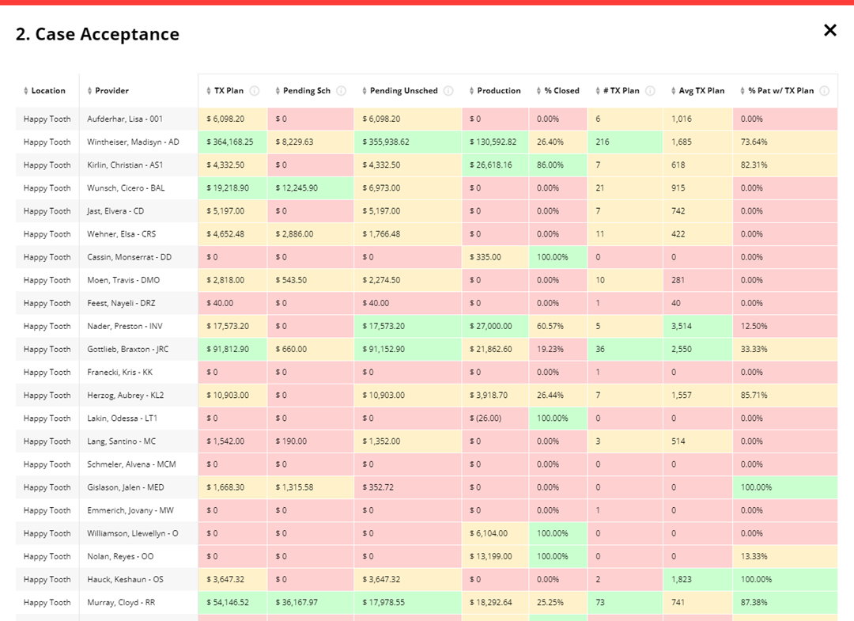Sort by Pending Unsched header label

click(403, 91)
